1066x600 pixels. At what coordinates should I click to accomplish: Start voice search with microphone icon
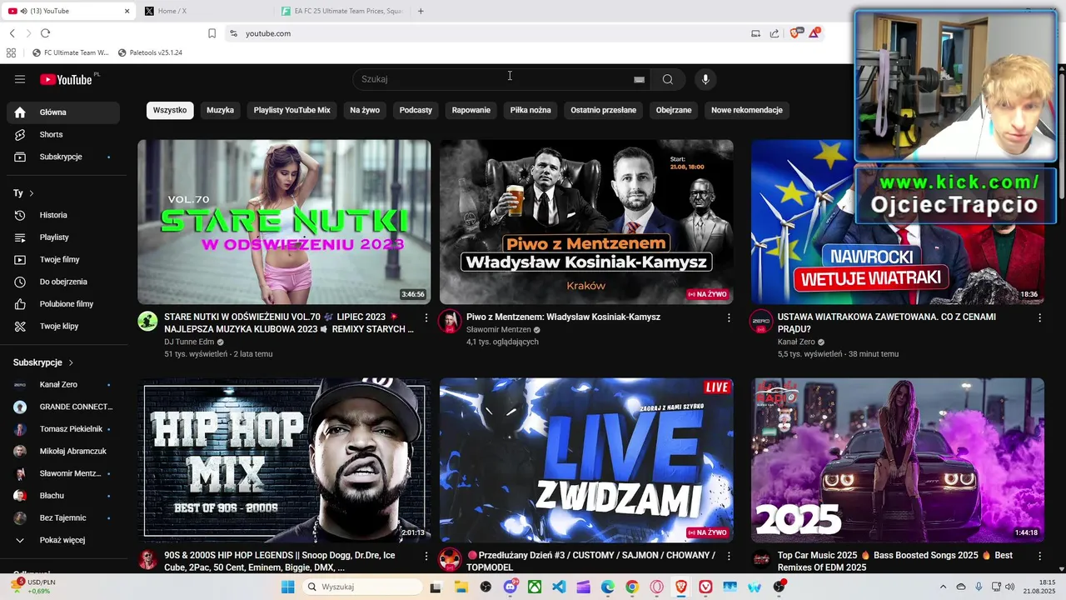click(705, 79)
